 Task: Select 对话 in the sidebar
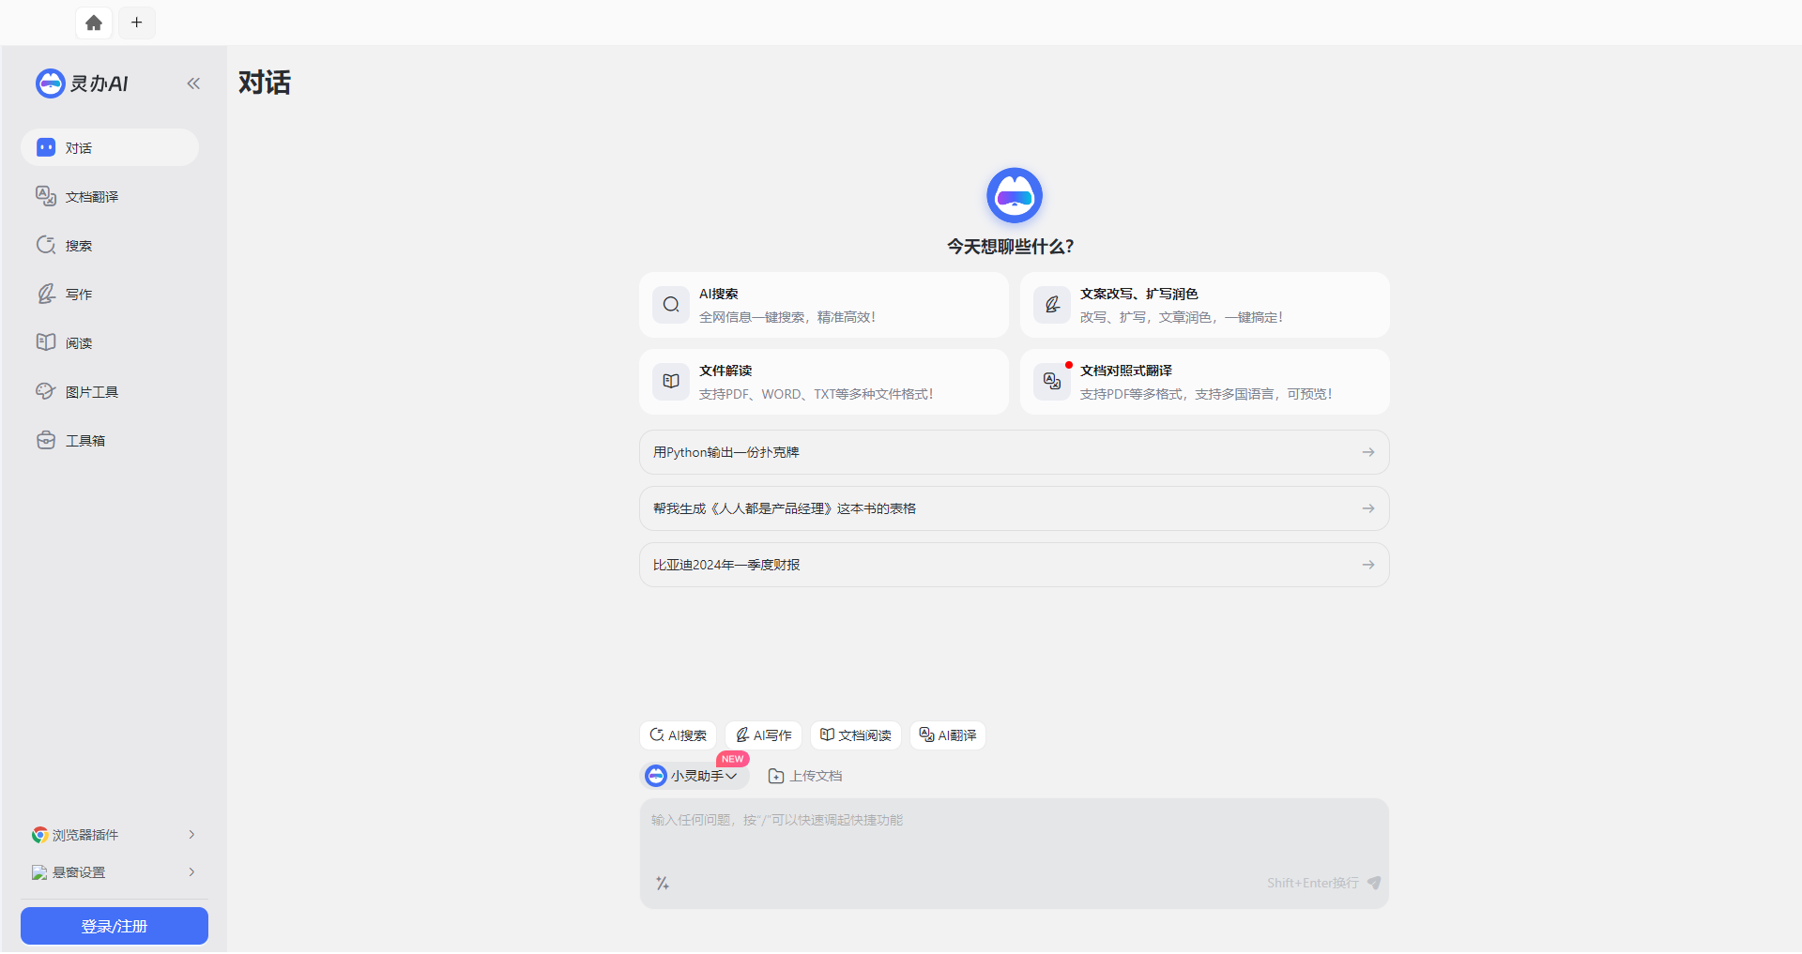(x=110, y=147)
